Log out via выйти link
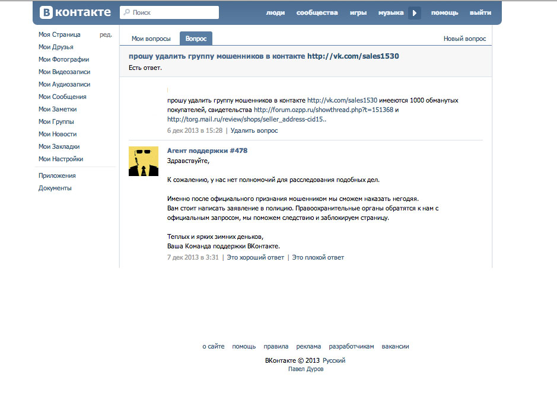The image size is (557, 393). (x=480, y=13)
